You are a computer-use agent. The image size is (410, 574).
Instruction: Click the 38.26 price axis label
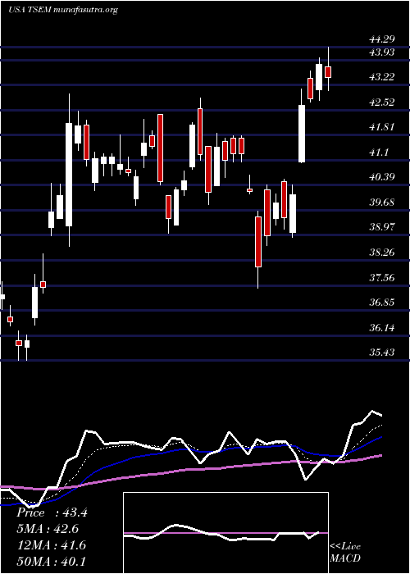pos(381,253)
